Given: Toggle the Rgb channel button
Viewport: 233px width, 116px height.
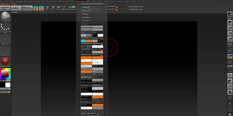Looking at the screenshot, I should 72,7.
